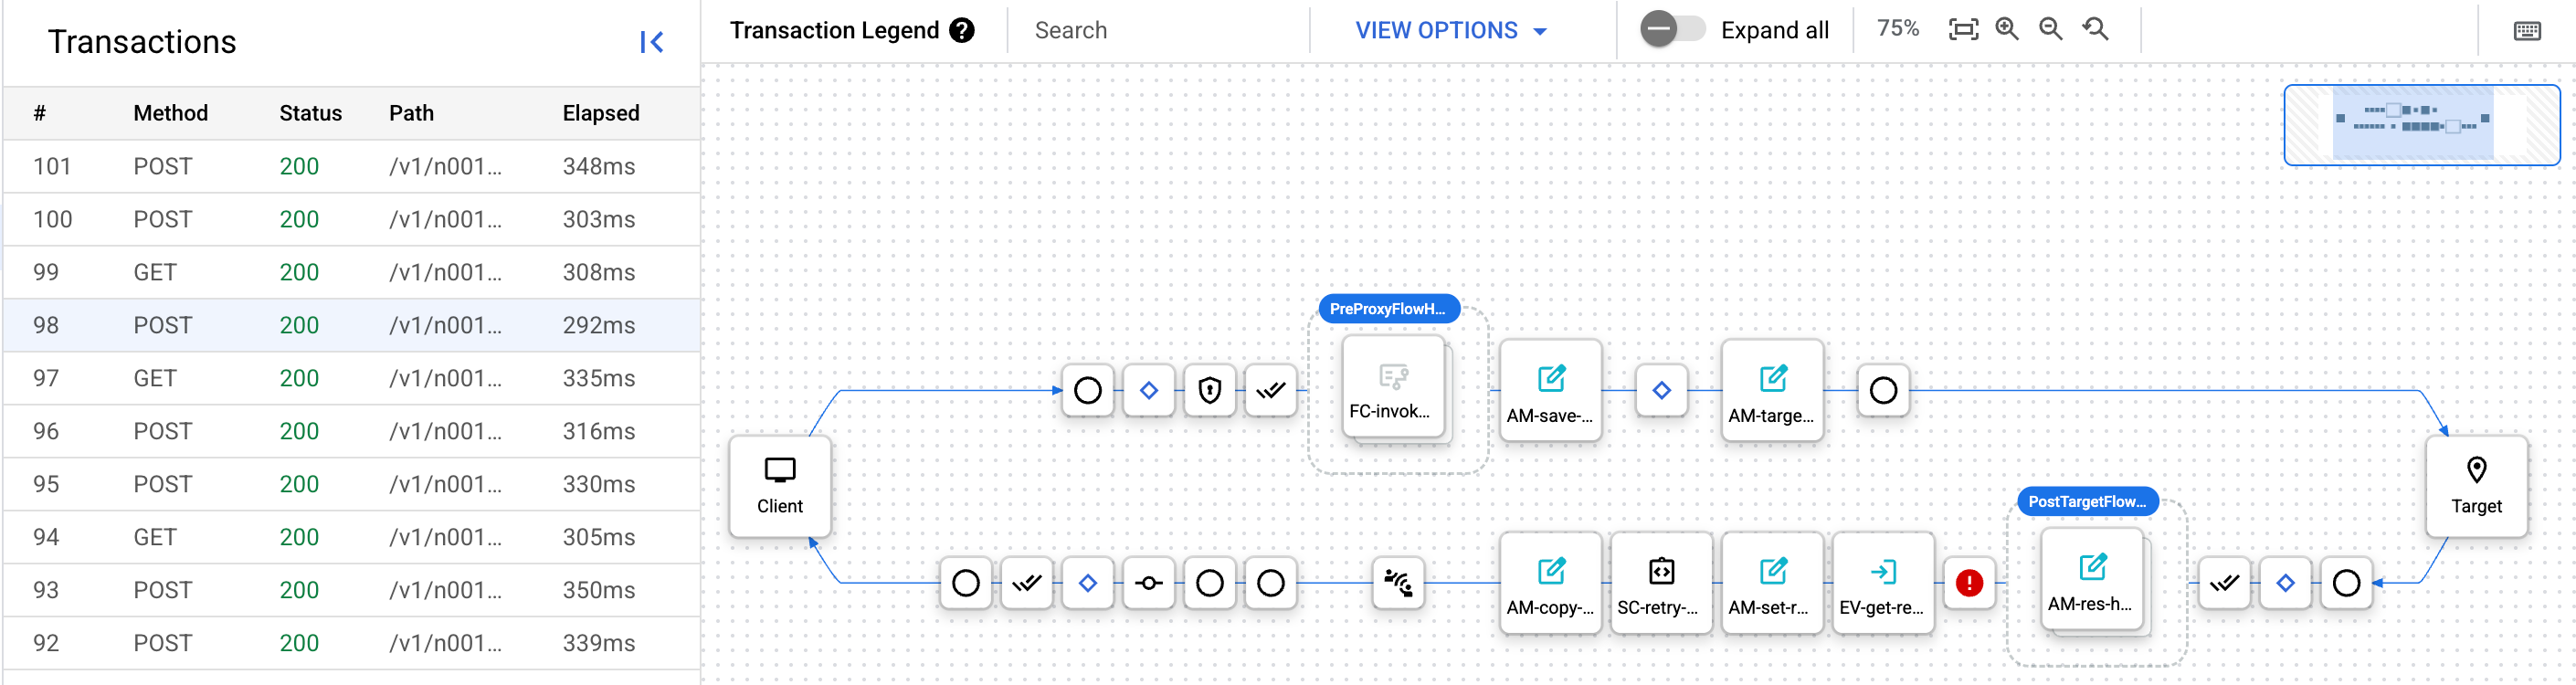This screenshot has height=685, width=2576.
Task: Open Transaction Legend help icon
Action: pos(962,30)
